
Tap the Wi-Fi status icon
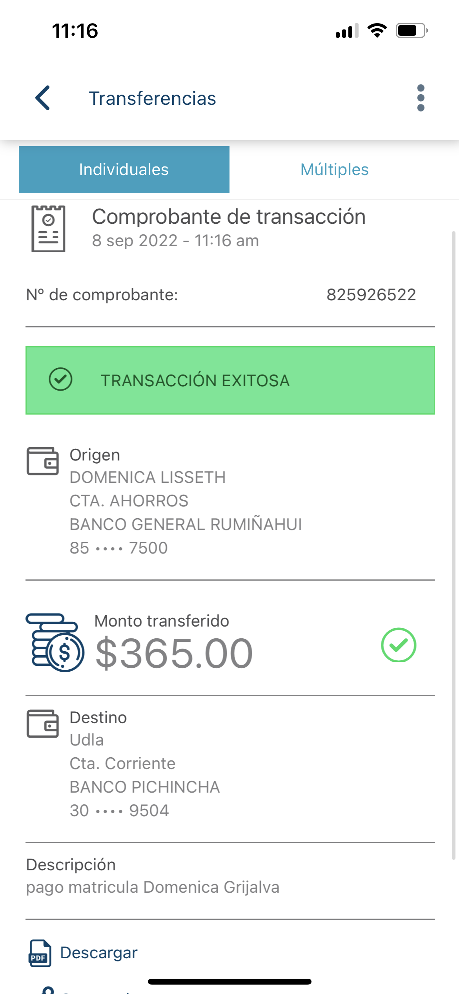point(377,31)
